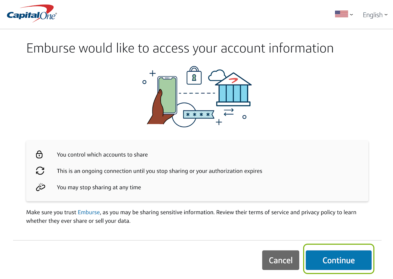This screenshot has height=279, width=393.
Task: Click the ongoing connection description text
Action: pos(159,171)
